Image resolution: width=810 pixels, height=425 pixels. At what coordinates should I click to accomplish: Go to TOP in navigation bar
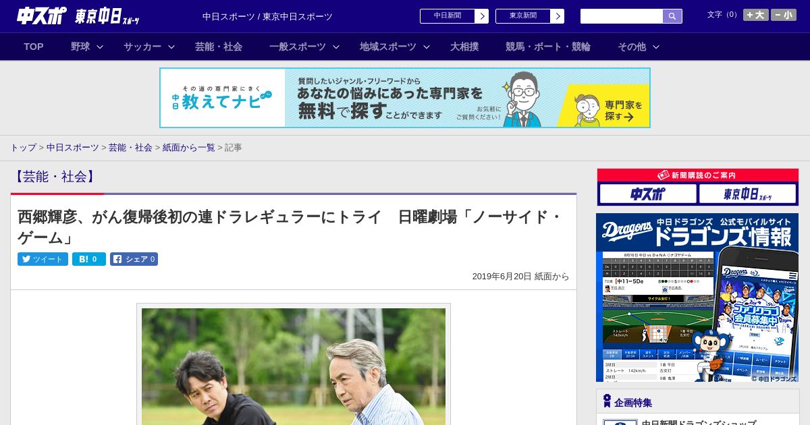click(x=34, y=47)
